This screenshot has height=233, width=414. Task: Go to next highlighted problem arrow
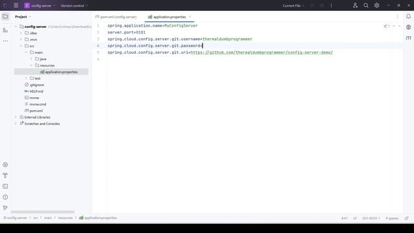[400, 26]
